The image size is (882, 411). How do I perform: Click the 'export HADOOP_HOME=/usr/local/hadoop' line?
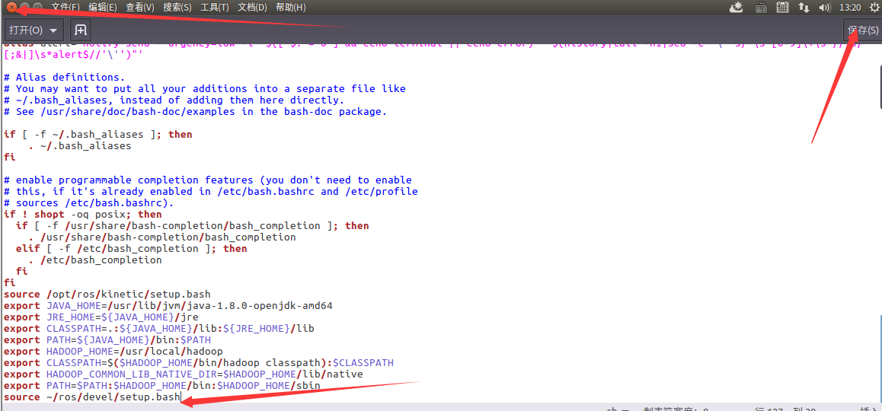[x=113, y=352]
